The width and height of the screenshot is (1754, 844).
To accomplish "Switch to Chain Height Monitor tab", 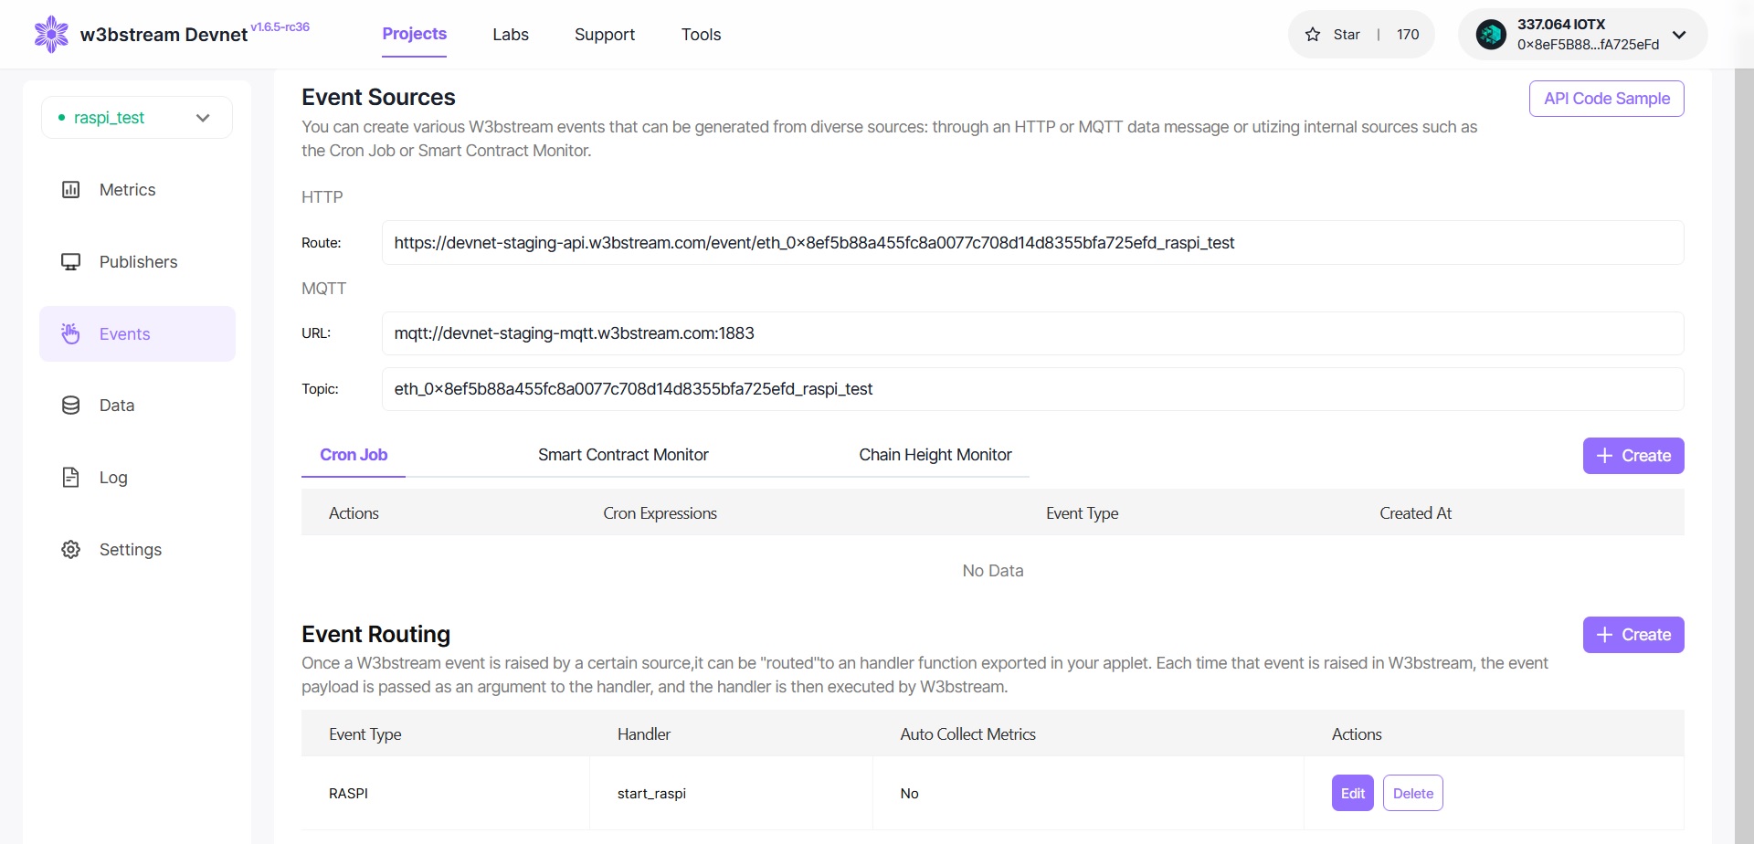I will 935,455.
